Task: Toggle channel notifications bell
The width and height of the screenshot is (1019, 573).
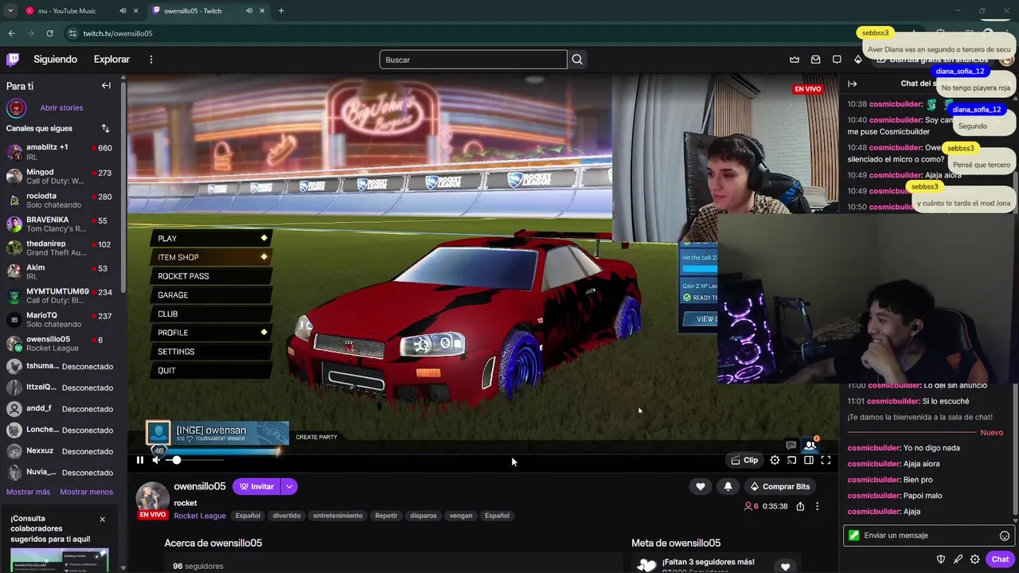Action: click(728, 486)
